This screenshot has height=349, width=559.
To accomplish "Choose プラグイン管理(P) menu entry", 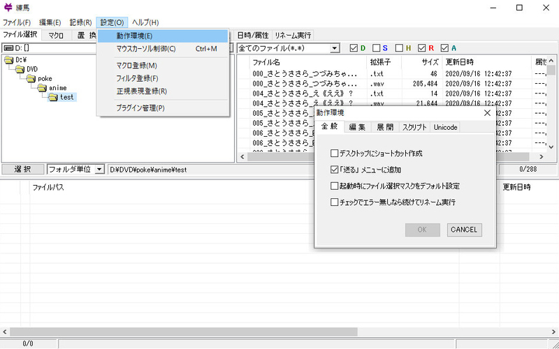I will 163,108.
